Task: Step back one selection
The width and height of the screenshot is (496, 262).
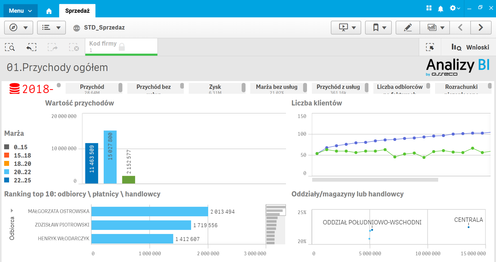Action: tap(31, 47)
